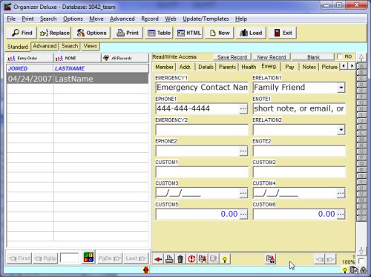The width and height of the screenshot is (371, 277).
Task: Jump to letter A in alphabet index
Action: (x=361, y=66)
